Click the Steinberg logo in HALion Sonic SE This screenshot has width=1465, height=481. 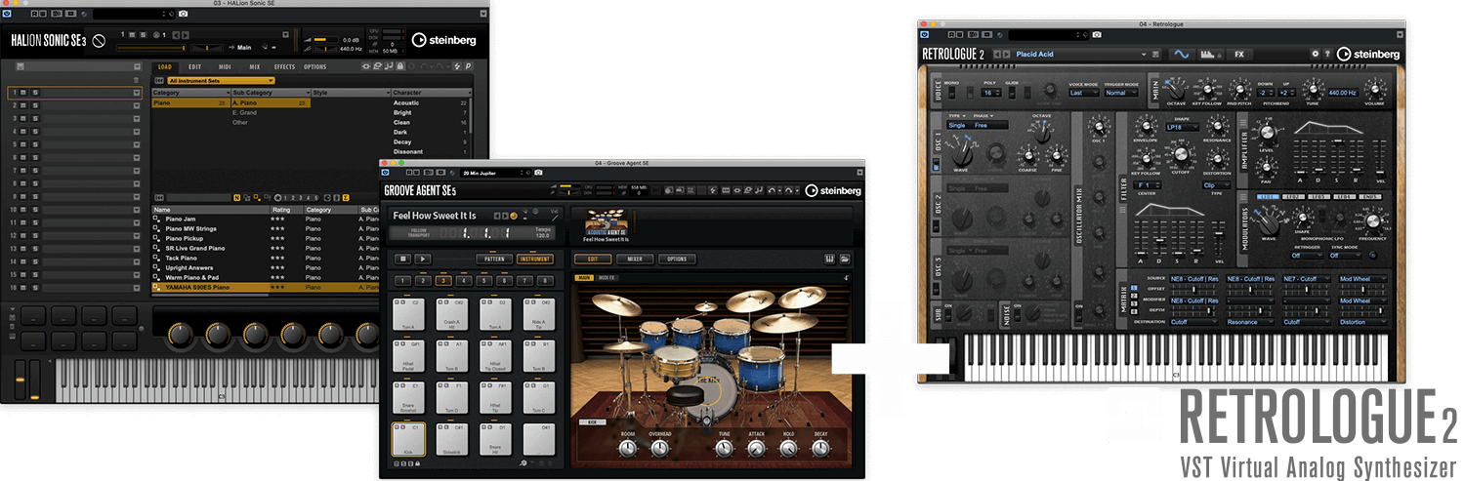(445, 40)
